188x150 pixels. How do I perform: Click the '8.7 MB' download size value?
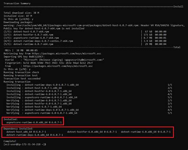pyautogui.click(x=148, y=38)
